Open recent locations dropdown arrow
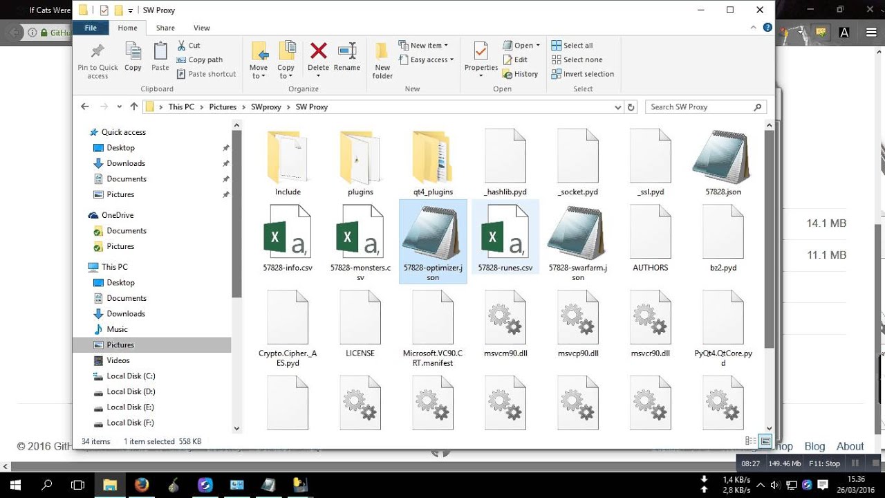 tap(120, 107)
